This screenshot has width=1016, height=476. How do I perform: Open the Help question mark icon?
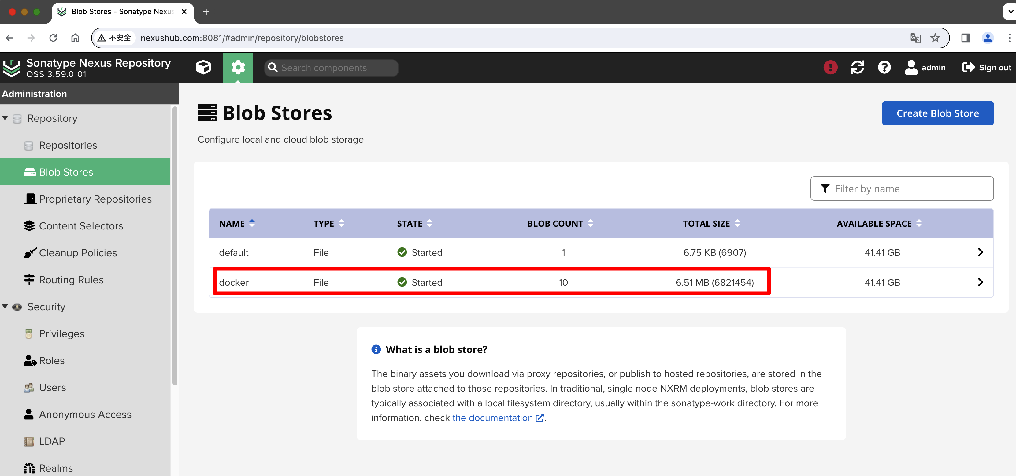pos(884,67)
